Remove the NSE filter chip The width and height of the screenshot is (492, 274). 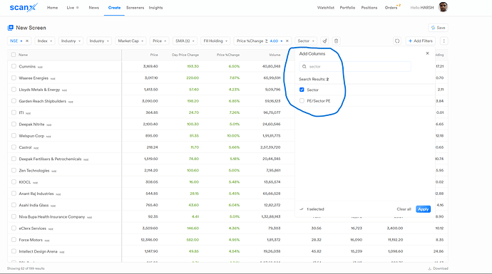coord(27,41)
